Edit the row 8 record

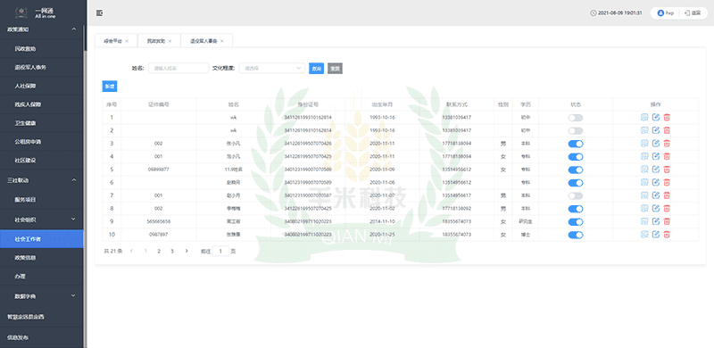656,209
